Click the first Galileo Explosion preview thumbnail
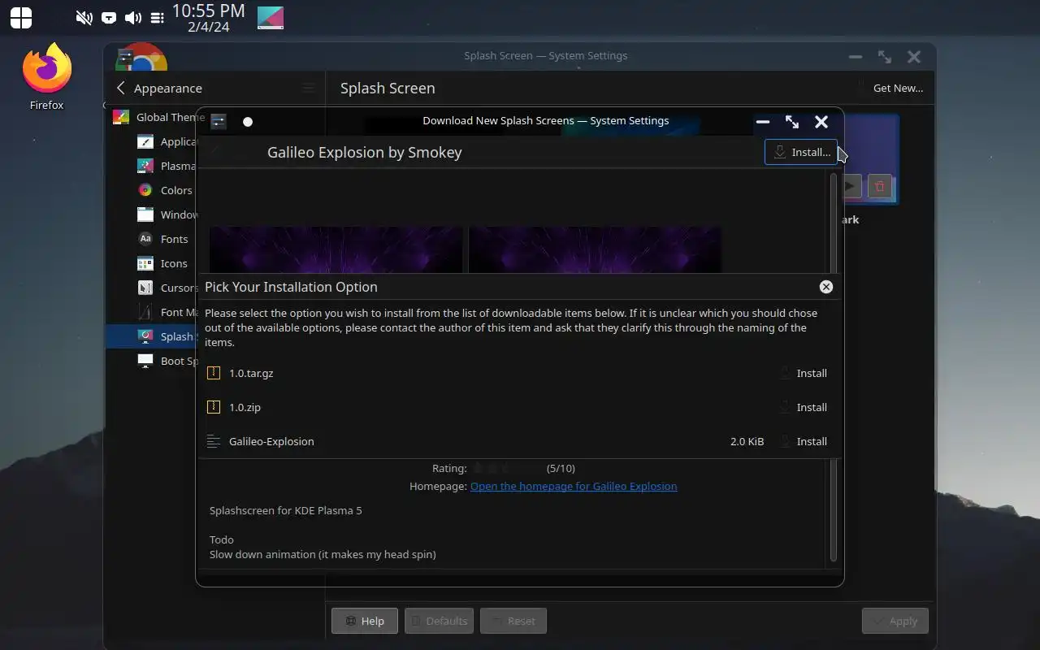 [x=336, y=249]
